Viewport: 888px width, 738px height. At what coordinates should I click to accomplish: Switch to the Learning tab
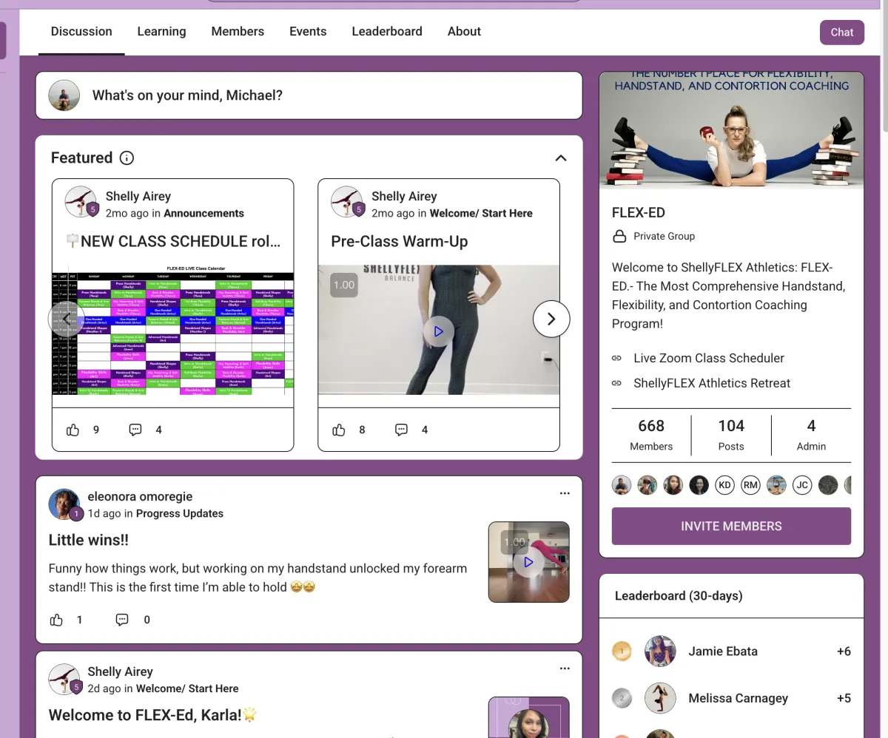[161, 31]
